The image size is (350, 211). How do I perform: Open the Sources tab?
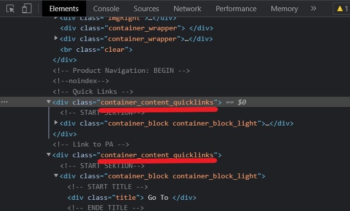(146, 9)
